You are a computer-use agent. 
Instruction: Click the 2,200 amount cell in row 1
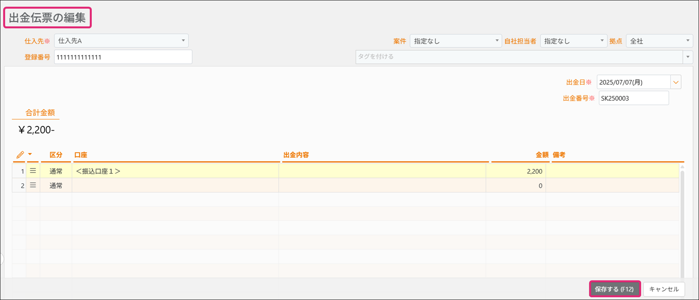(x=515, y=171)
